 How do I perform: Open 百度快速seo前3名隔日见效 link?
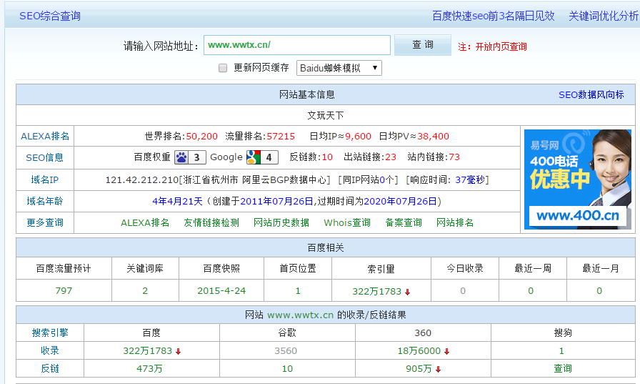[x=493, y=16]
